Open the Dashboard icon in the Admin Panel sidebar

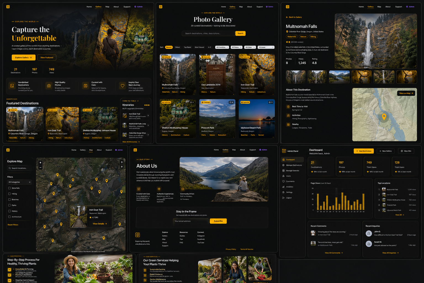pyautogui.click(x=283, y=160)
